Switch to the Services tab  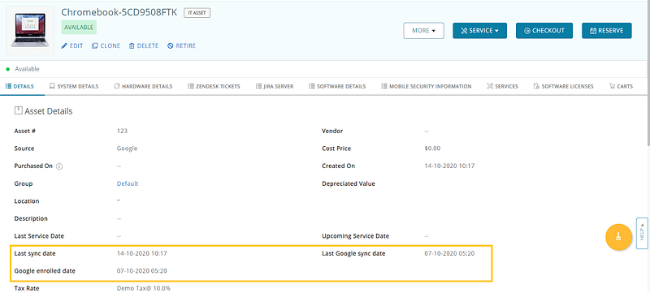[x=502, y=87]
